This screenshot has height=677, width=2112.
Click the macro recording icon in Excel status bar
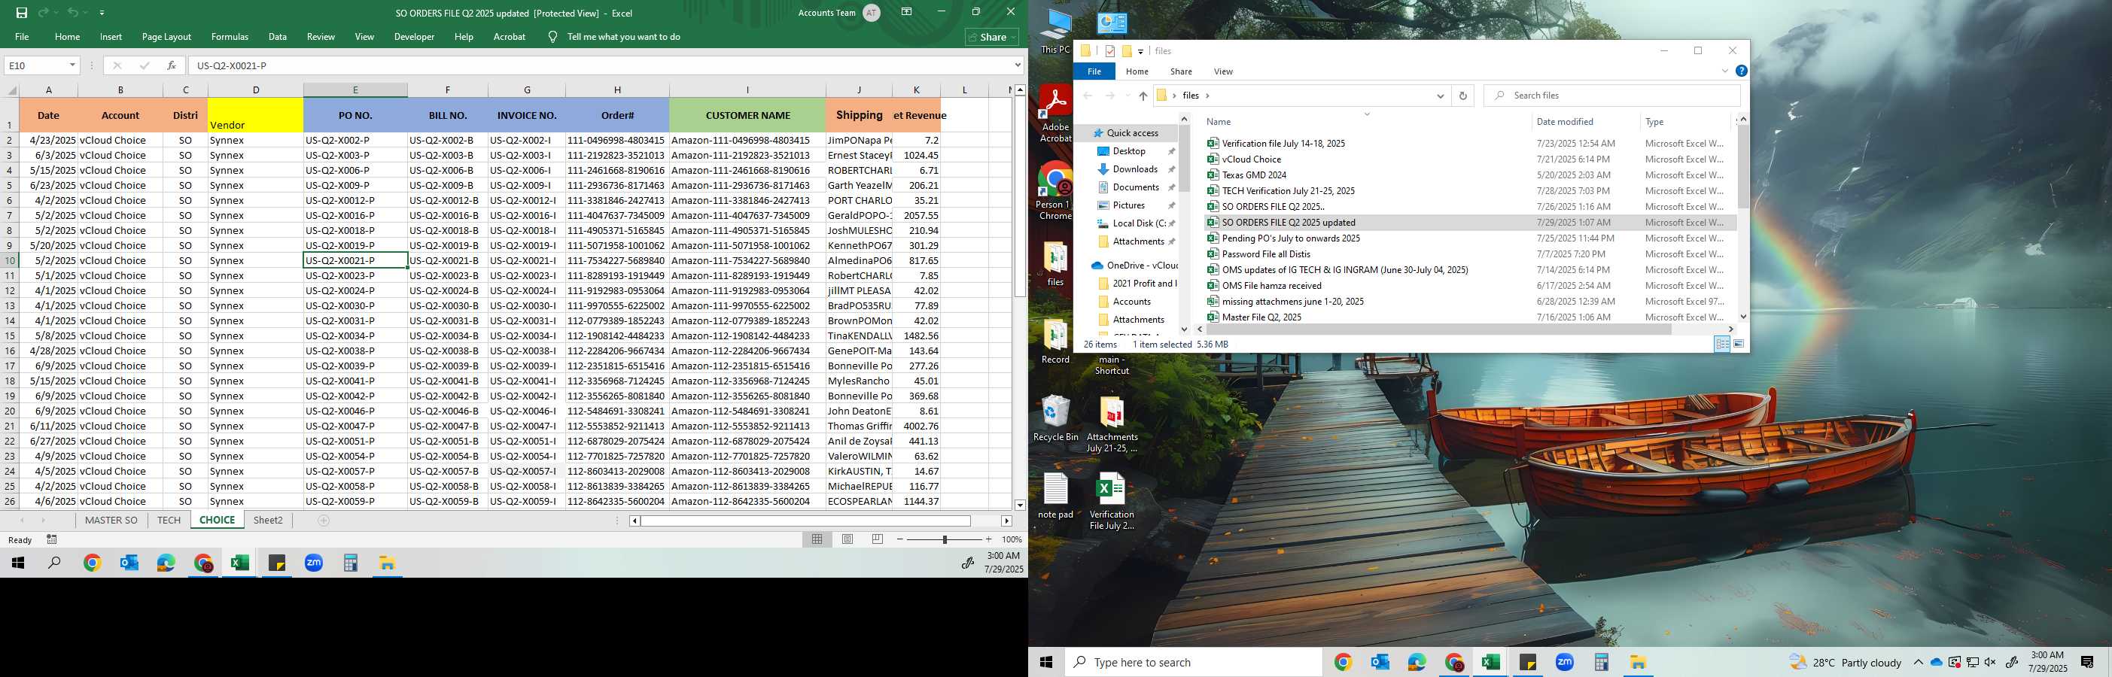[52, 539]
